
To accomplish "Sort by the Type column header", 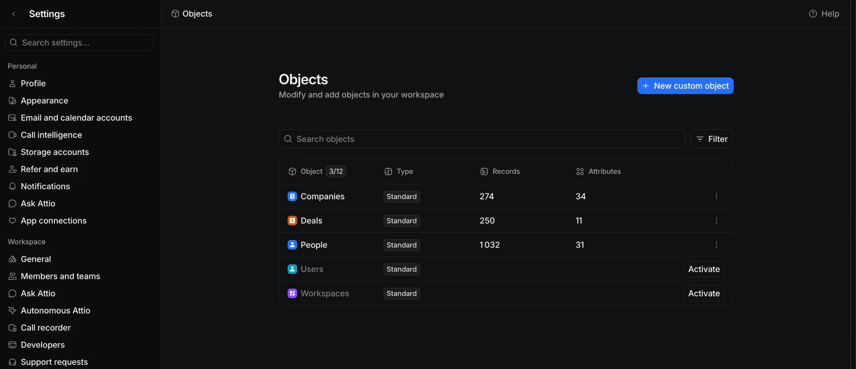I will [404, 171].
